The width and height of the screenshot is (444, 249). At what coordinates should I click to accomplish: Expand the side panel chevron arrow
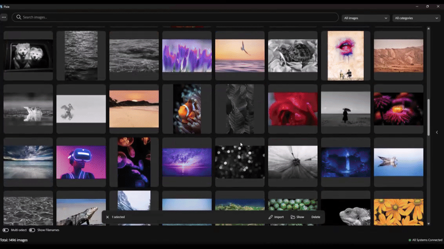pyautogui.click(x=437, y=132)
